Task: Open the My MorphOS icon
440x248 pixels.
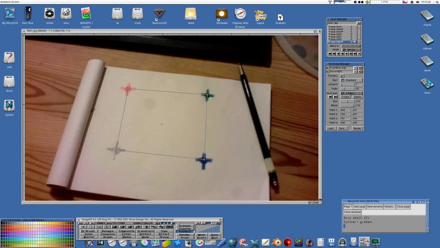Action: point(10,14)
